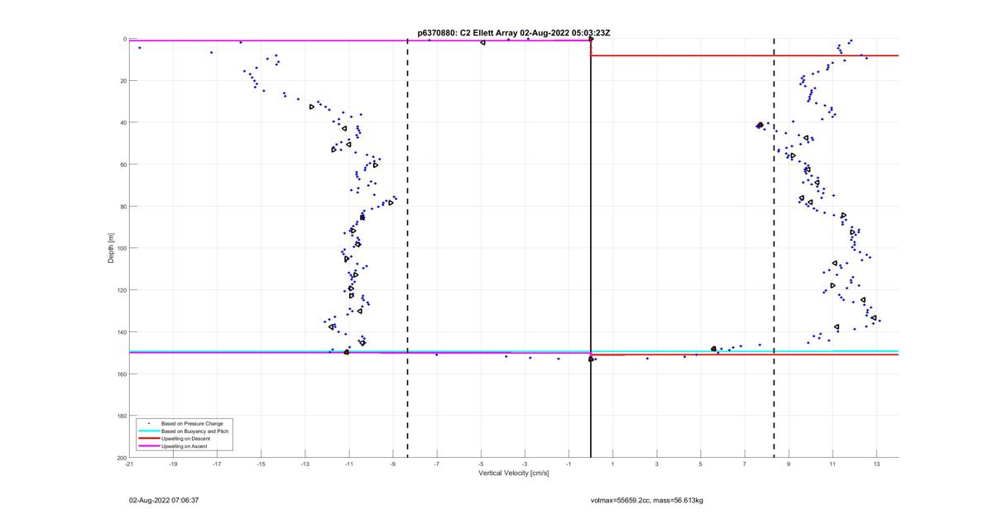Click the '11' tick on velocity axis
The image size is (993, 514).
[832, 464]
